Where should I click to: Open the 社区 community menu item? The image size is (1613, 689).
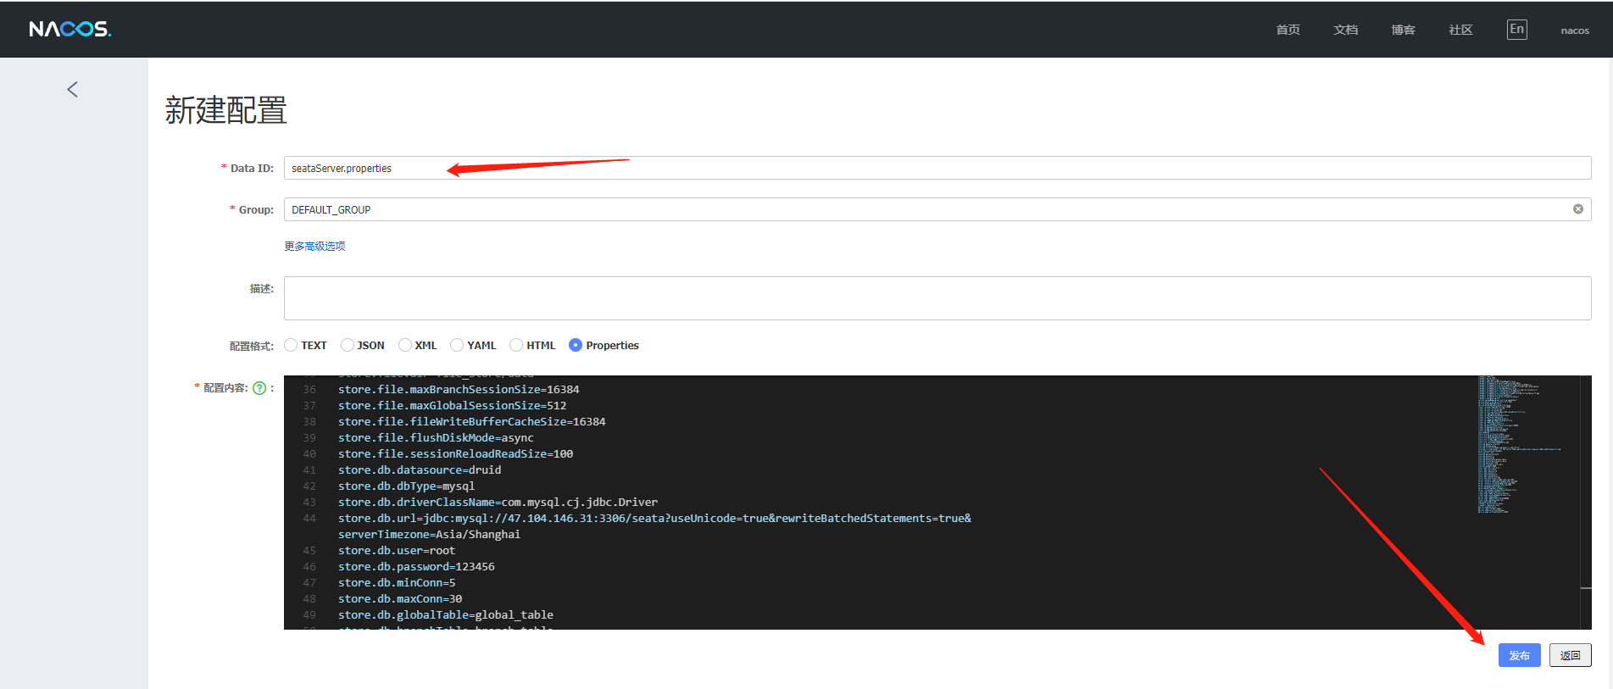tap(1461, 30)
